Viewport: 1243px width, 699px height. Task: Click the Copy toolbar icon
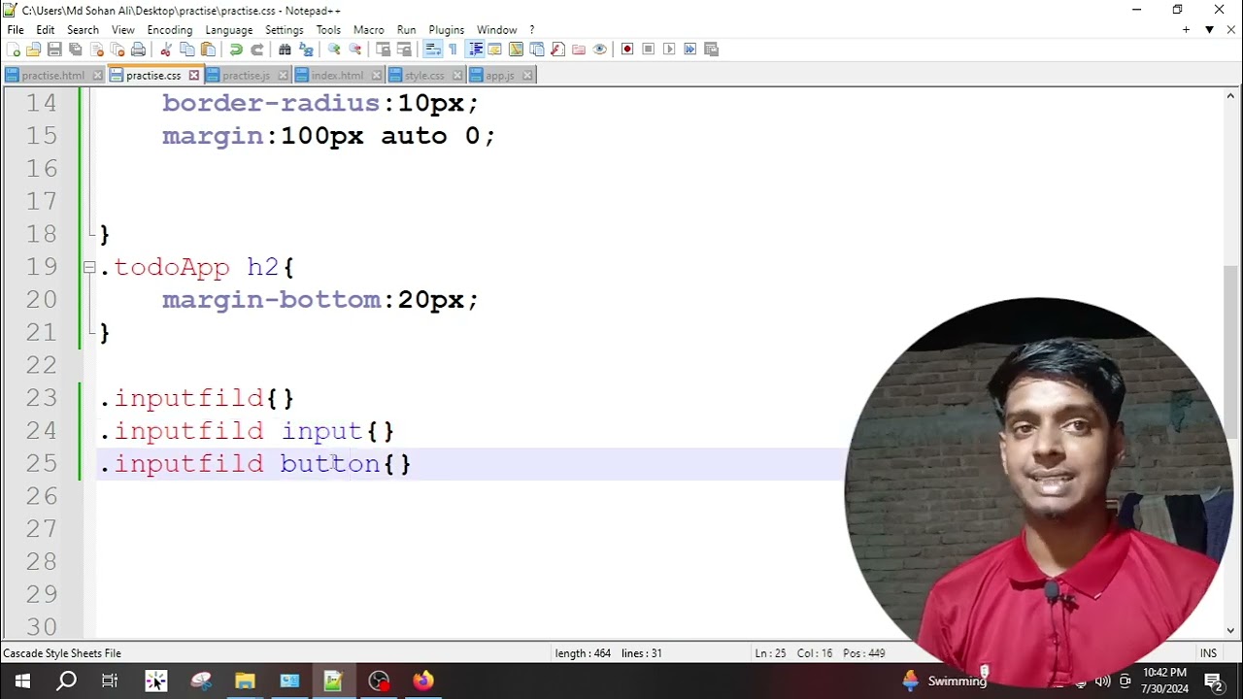coord(187,50)
